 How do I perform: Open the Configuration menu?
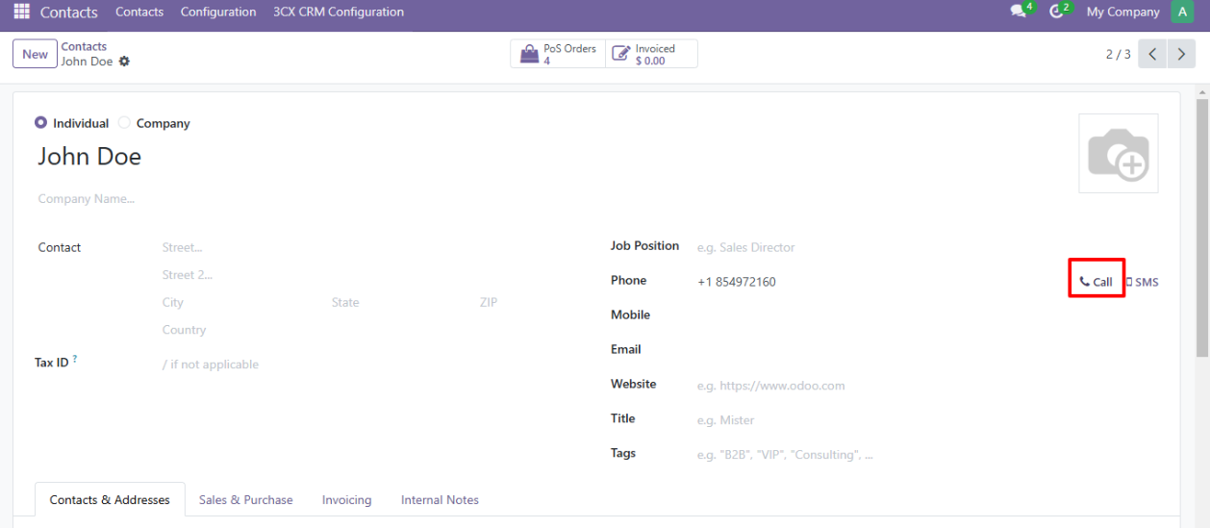click(x=218, y=12)
